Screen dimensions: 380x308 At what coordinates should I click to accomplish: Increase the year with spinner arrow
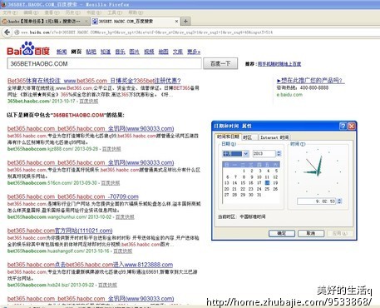[x=279, y=152]
